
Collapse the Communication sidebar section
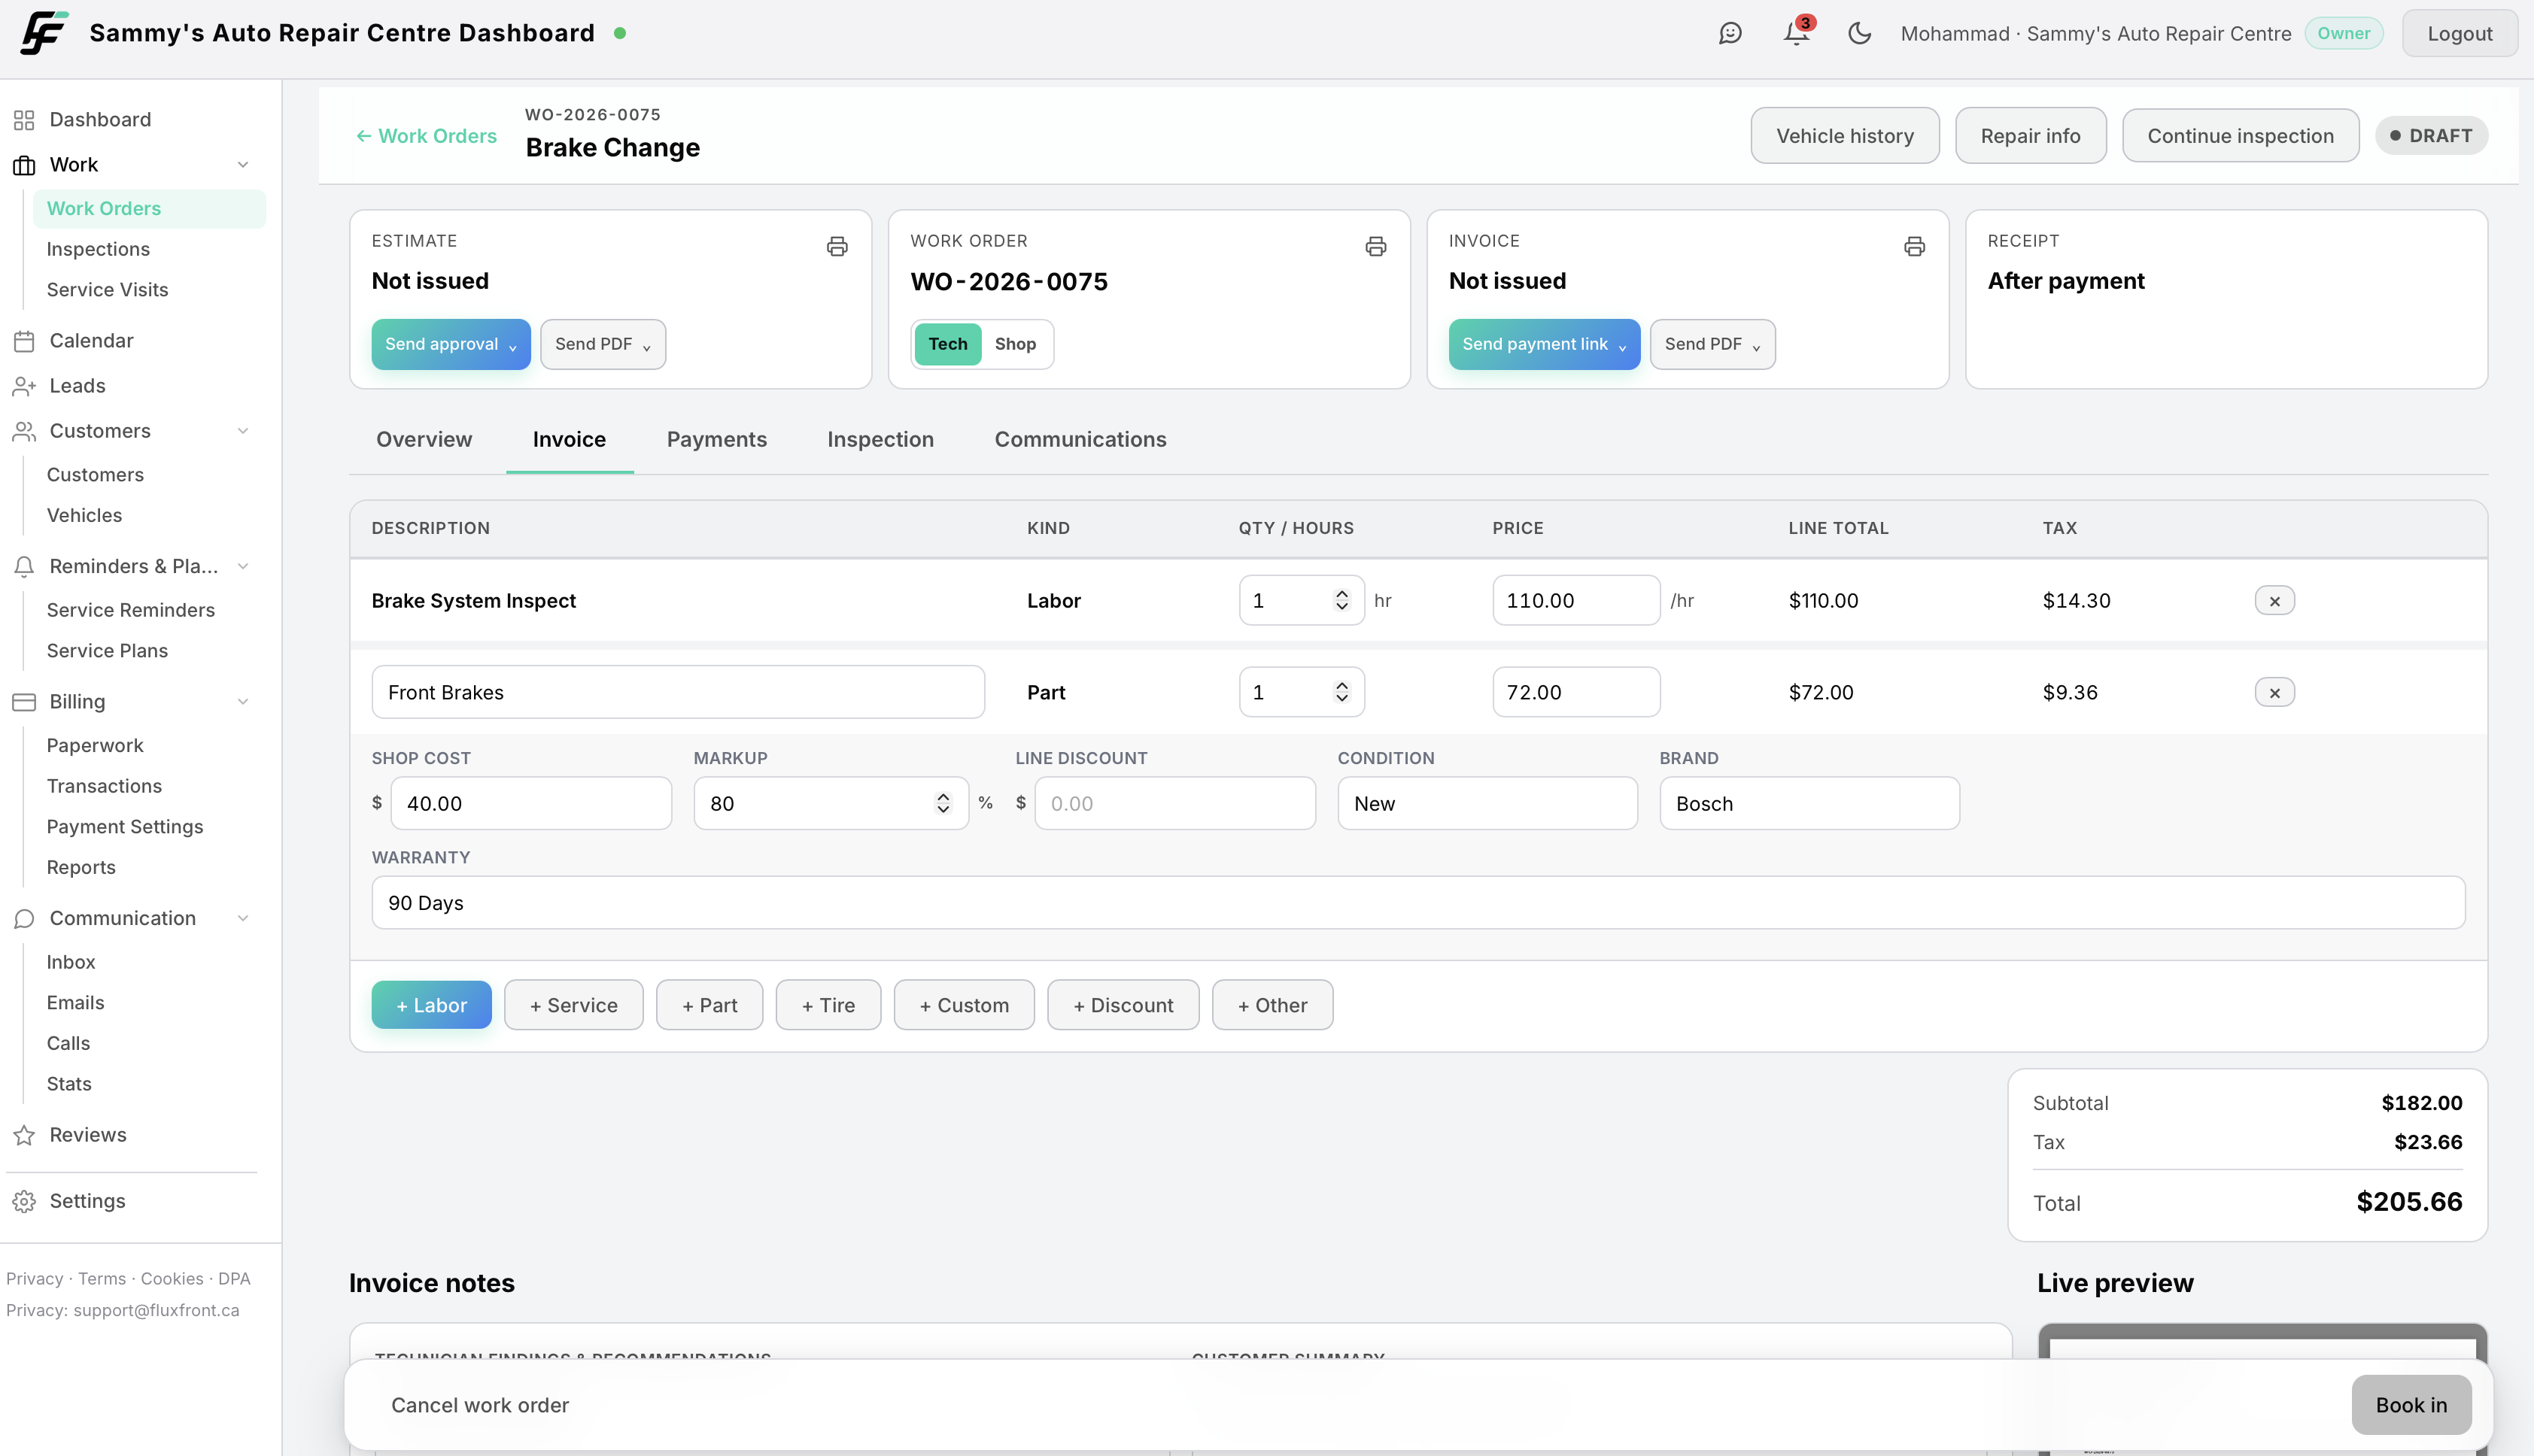243,918
